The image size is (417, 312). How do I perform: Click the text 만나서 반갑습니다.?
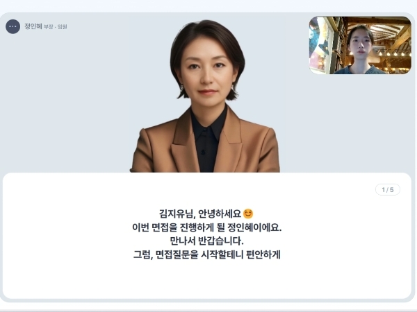[206, 241]
